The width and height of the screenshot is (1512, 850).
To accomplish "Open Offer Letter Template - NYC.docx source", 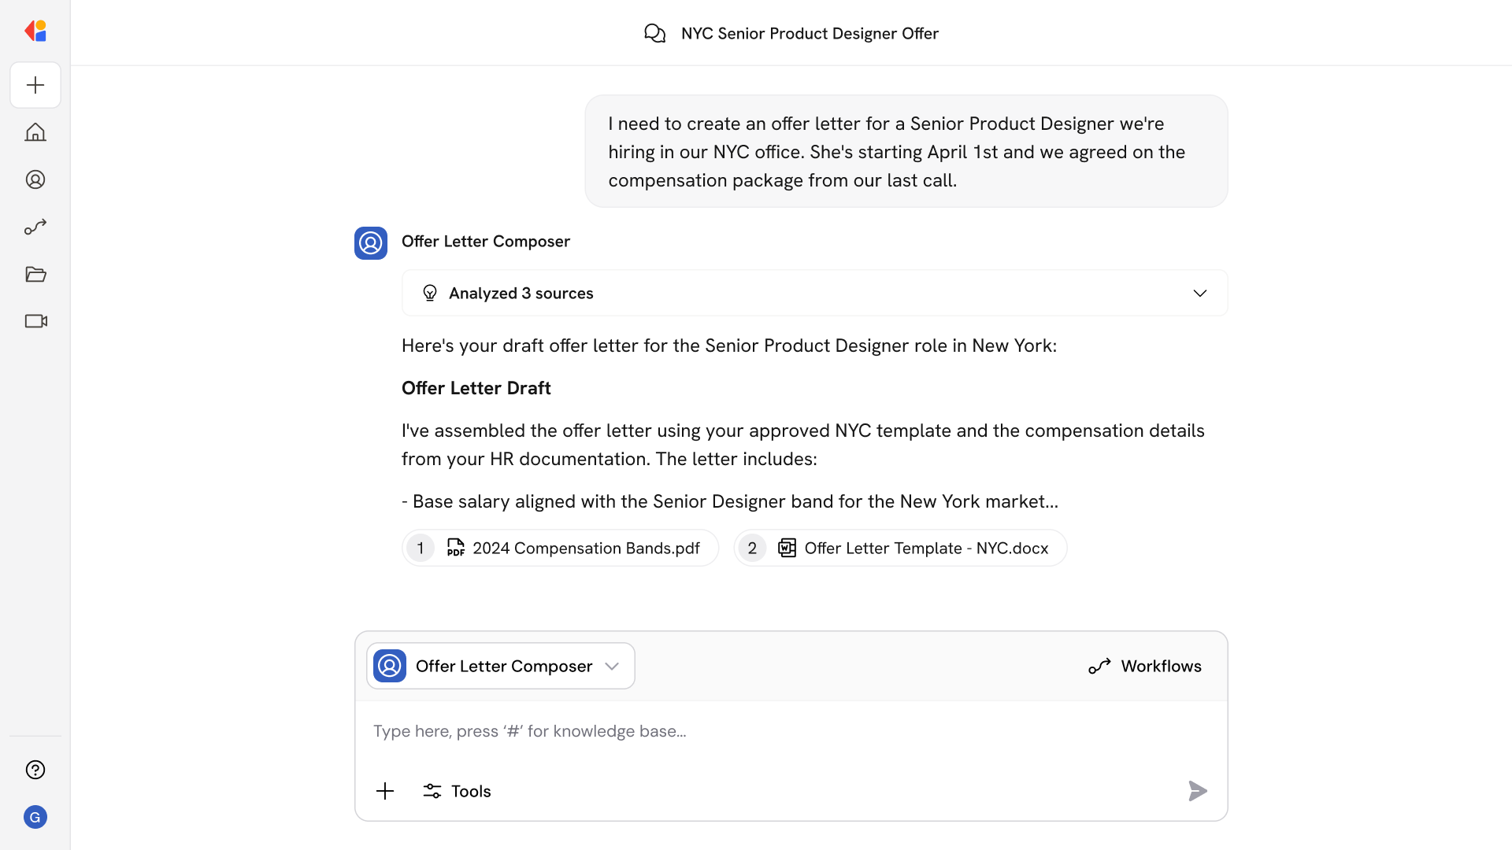I will [x=899, y=548].
